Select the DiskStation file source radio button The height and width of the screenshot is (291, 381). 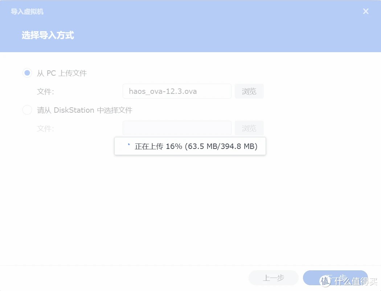27,110
